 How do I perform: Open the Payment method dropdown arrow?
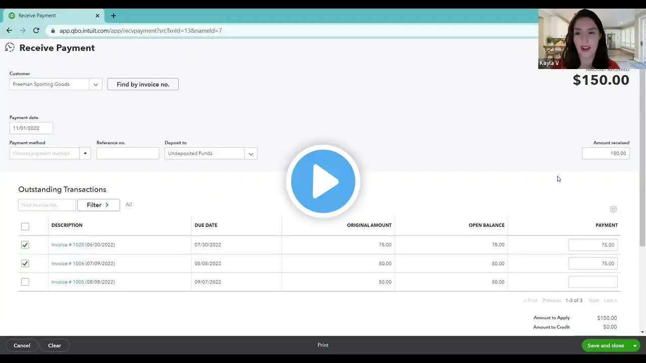pos(85,153)
